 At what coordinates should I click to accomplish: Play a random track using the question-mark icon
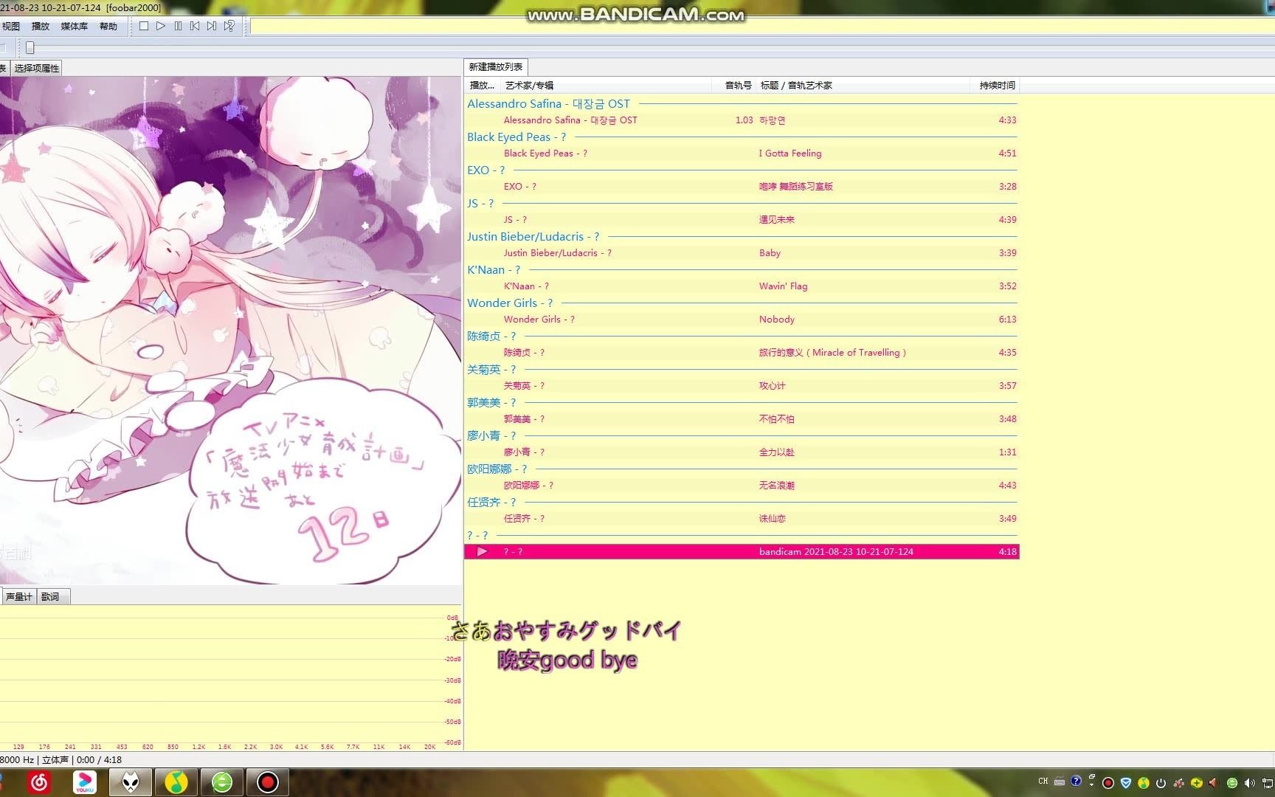pos(229,26)
